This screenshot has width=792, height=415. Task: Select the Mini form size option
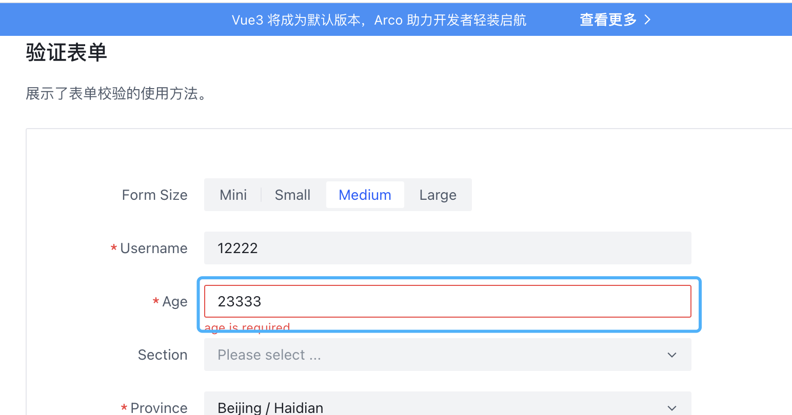click(x=233, y=195)
